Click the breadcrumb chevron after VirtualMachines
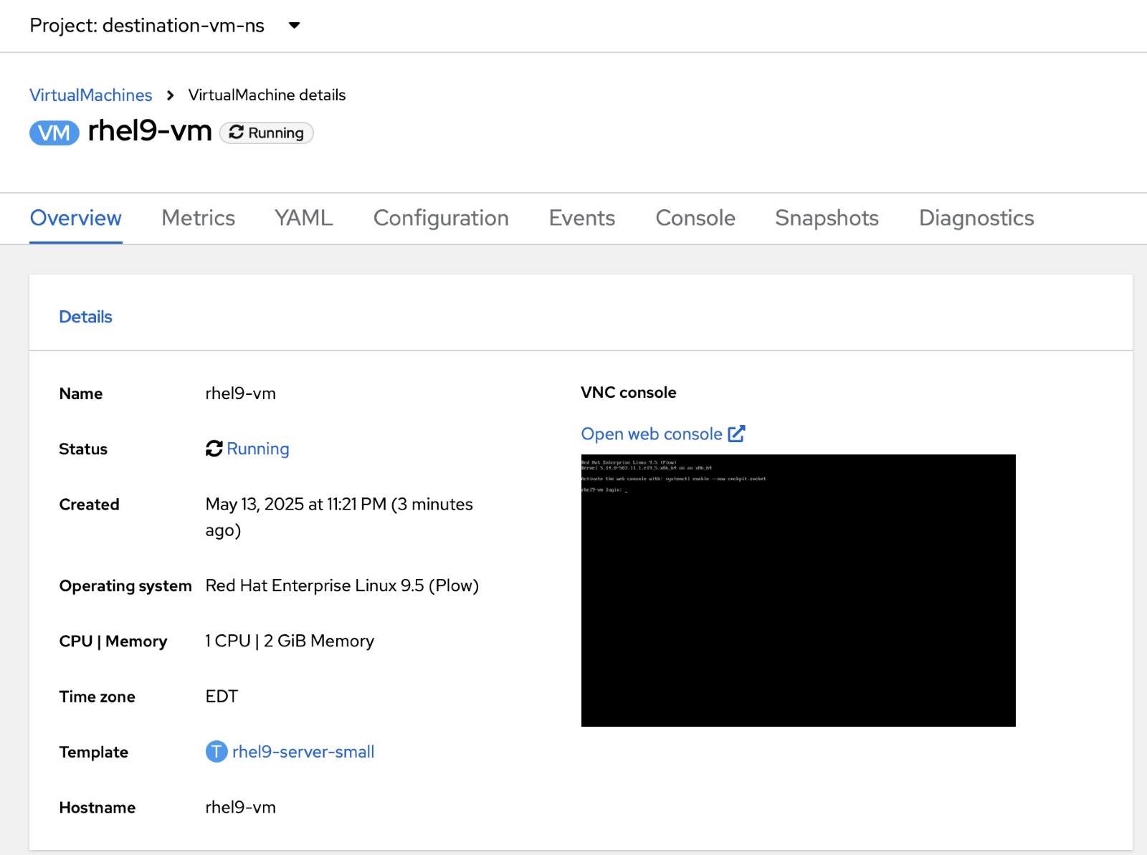Screen dimensions: 1147x855 (x=171, y=95)
